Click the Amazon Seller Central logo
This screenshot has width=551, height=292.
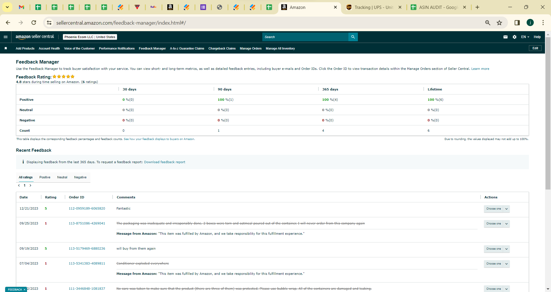point(35,37)
